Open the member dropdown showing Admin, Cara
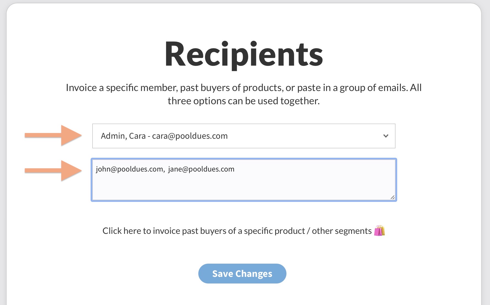 243,136
